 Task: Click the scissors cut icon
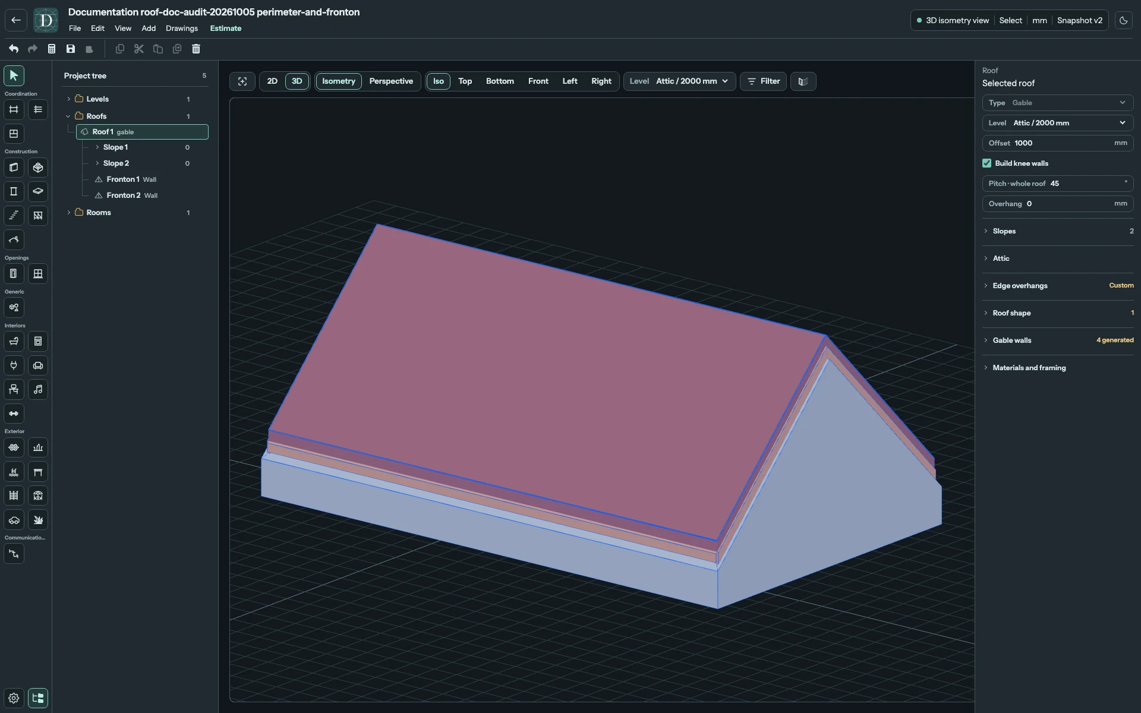click(139, 49)
